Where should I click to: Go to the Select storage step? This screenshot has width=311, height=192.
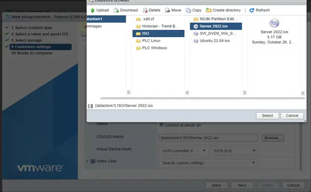(x=27, y=40)
